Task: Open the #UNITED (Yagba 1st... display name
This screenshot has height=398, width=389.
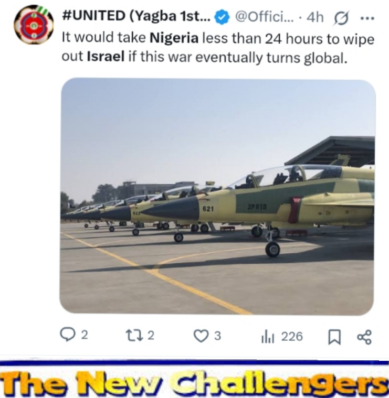Action: pyautogui.click(x=136, y=16)
